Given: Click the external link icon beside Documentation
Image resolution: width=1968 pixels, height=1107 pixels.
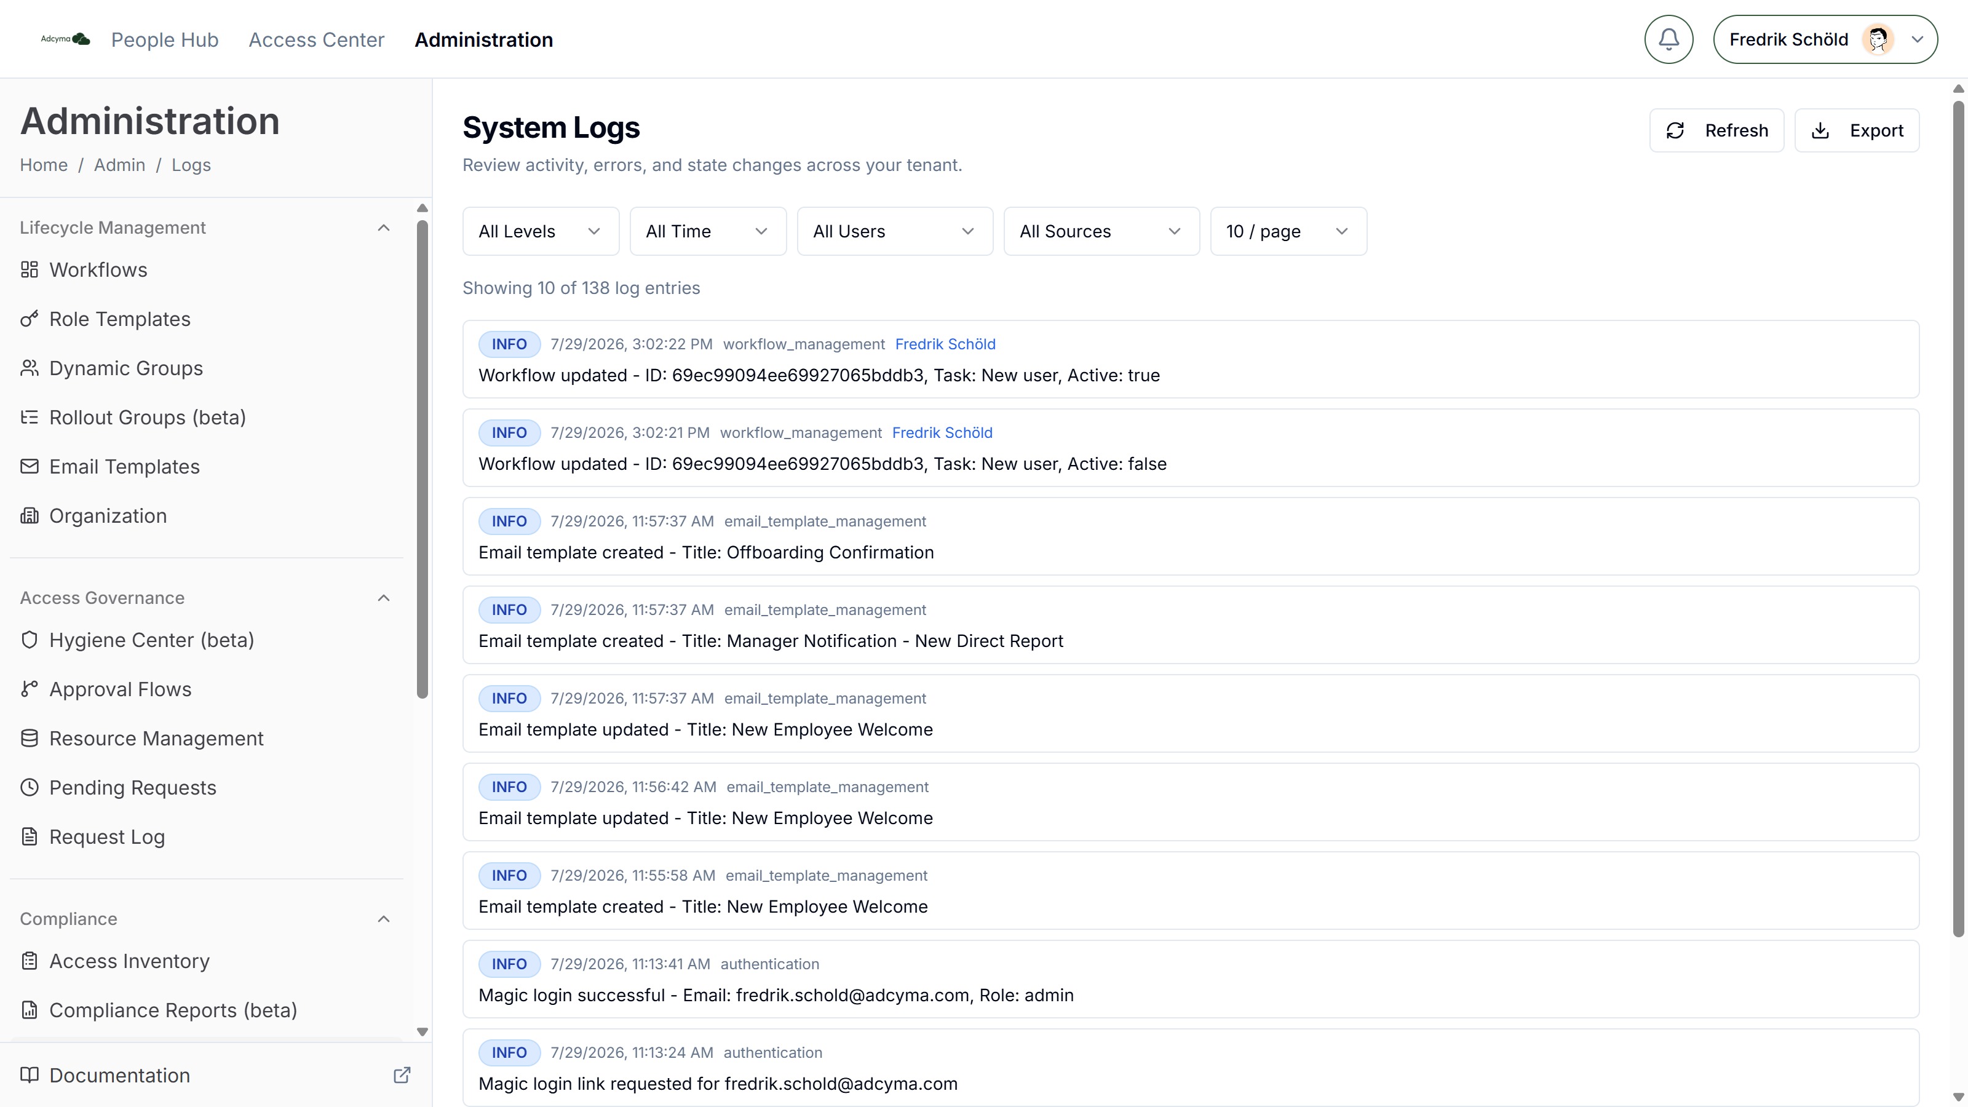Looking at the screenshot, I should [402, 1075].
